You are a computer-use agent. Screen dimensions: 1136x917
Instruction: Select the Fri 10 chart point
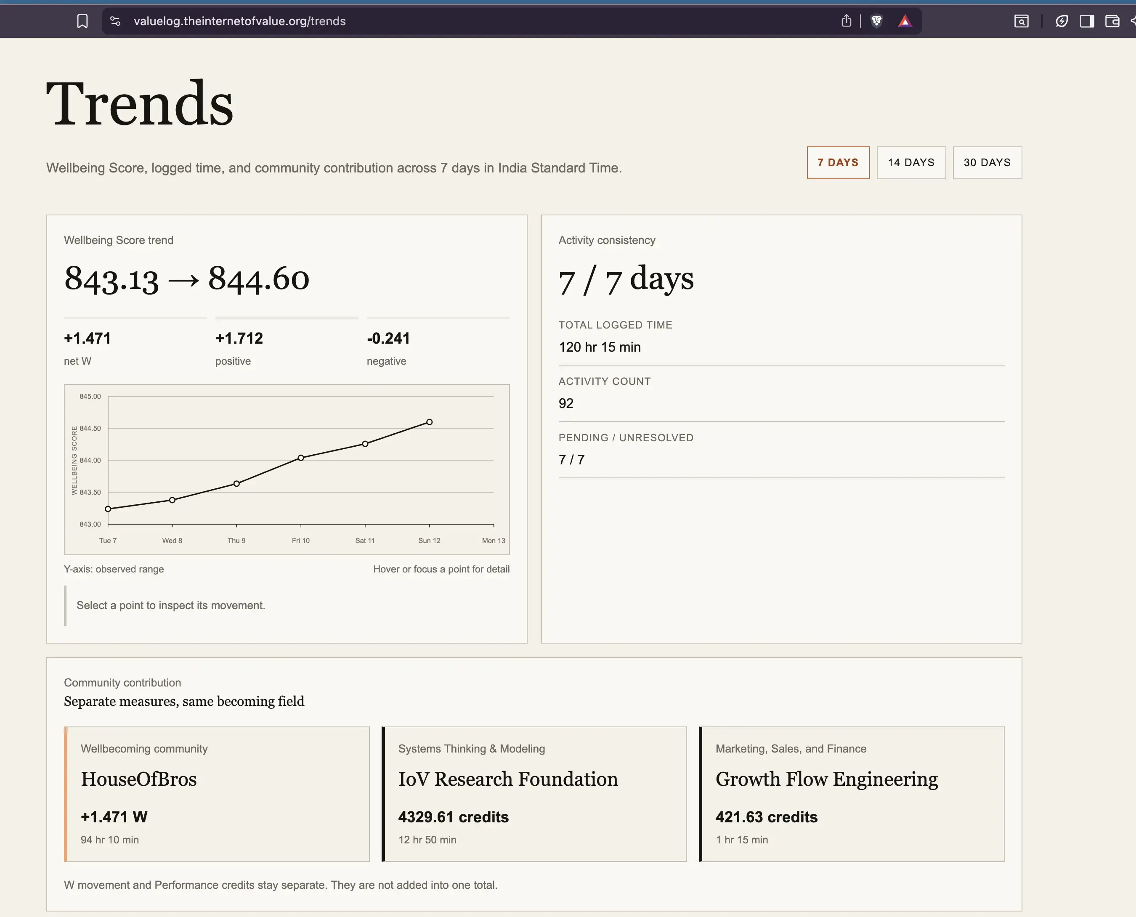[301, 457]
